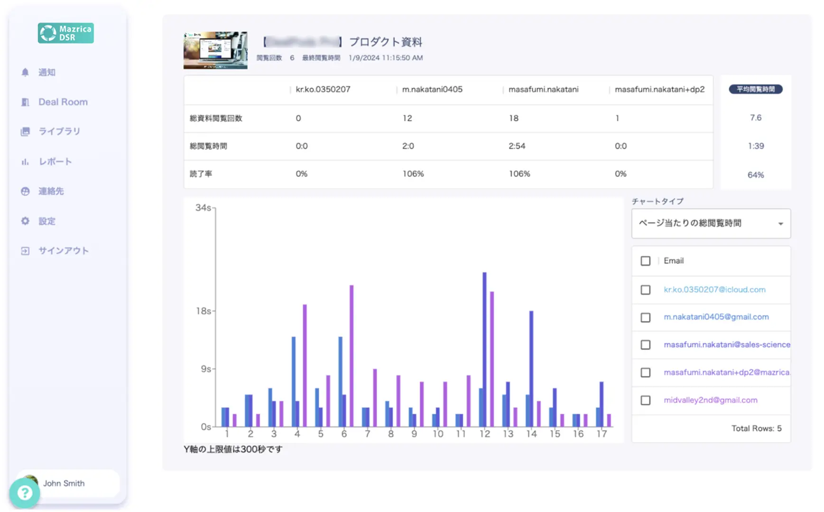Click the product document thumbnail image
The image size is (824, 512).
(215, 50)
